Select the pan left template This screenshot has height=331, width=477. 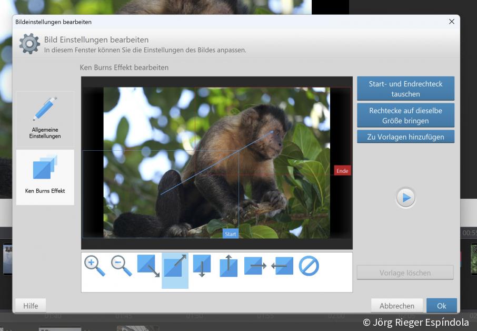pos(282,266)
